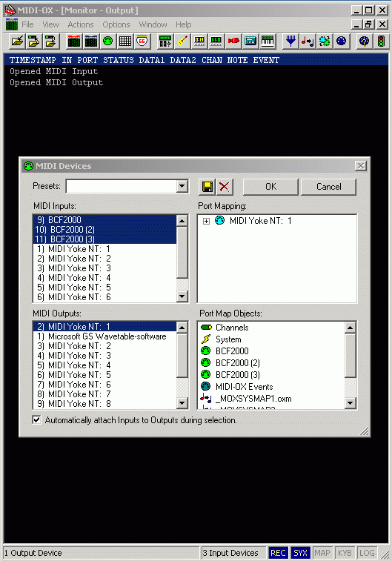
Task: Click the route 66 shield toolbar icon
Action: (x=142, y=42)
